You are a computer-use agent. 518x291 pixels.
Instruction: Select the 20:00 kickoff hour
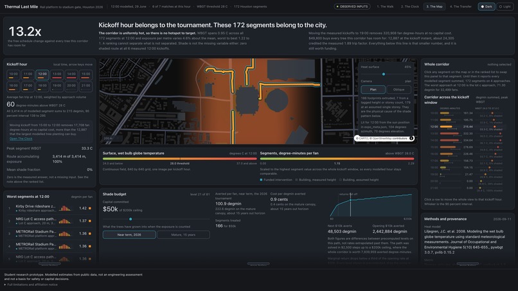point(71,87)
